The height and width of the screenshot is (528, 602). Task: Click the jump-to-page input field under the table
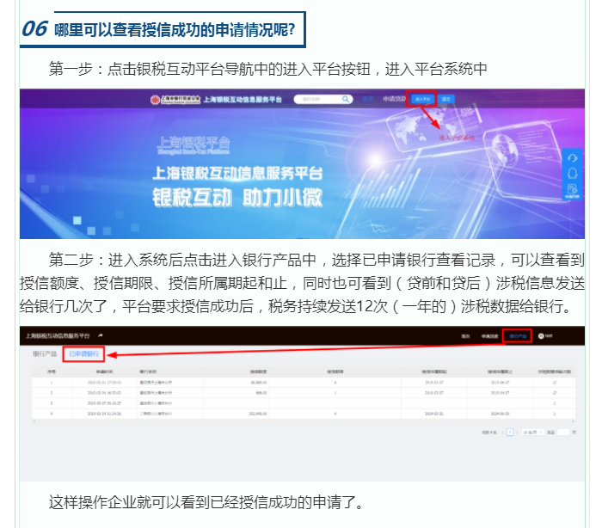[x=563, y=432]
